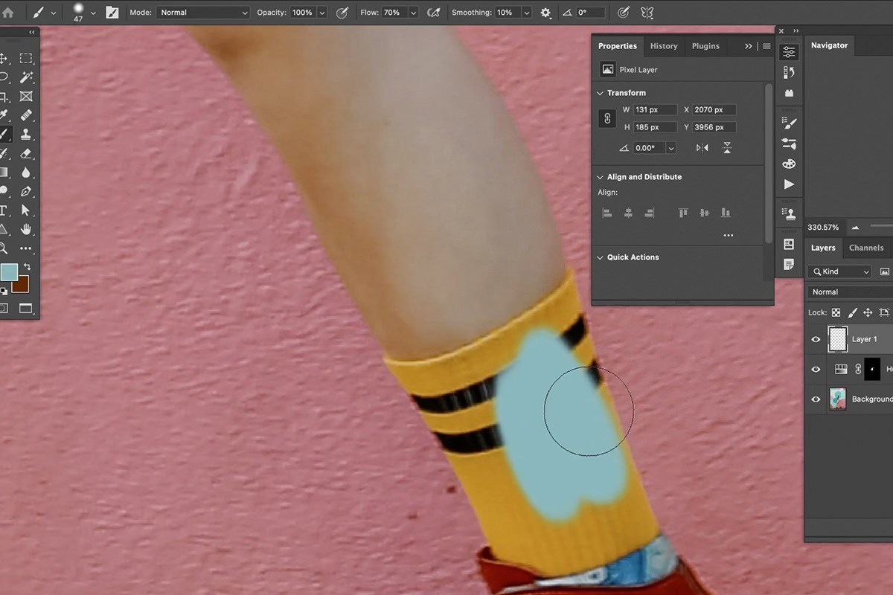Screen dimensions: 893x595
Task: Select the Pen tool
Action: pos(26,191)
